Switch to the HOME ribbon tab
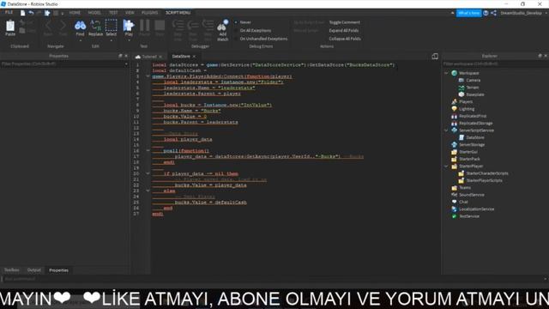The height and width of the screenshot is (309, 549). pos(75,13)
